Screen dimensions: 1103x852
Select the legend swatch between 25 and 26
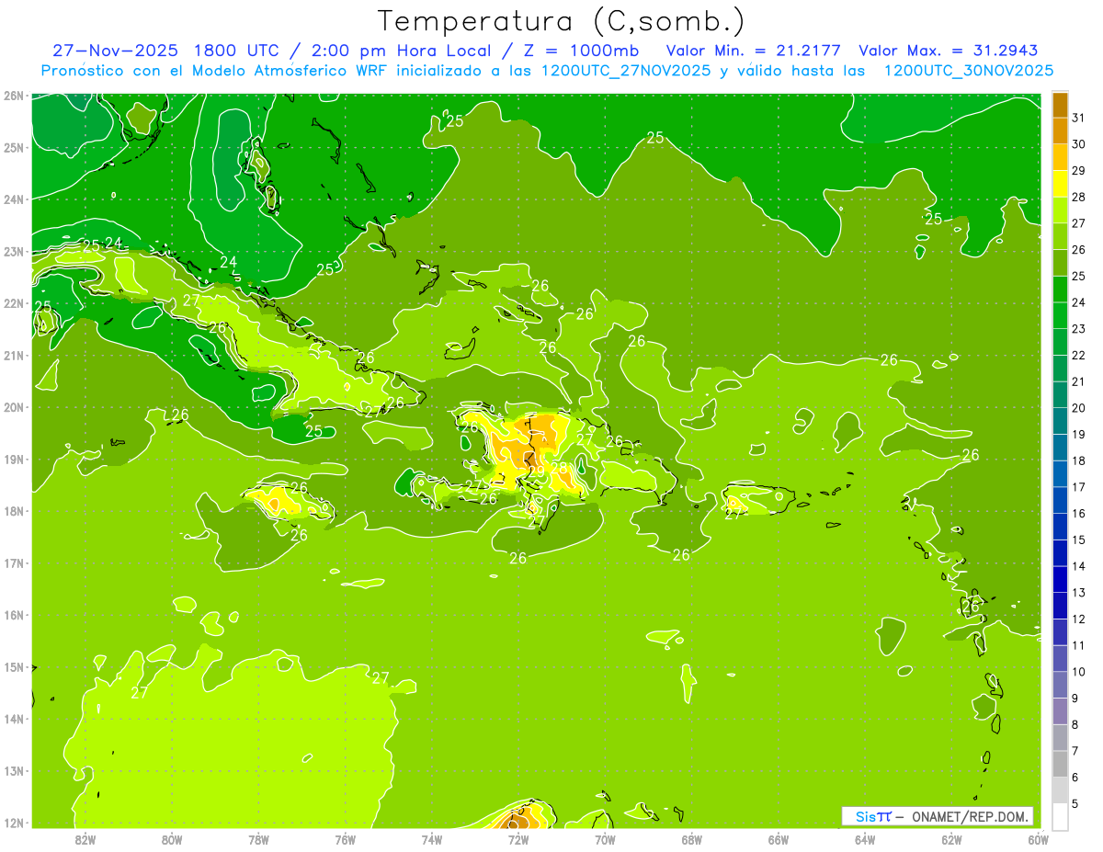1060,263
